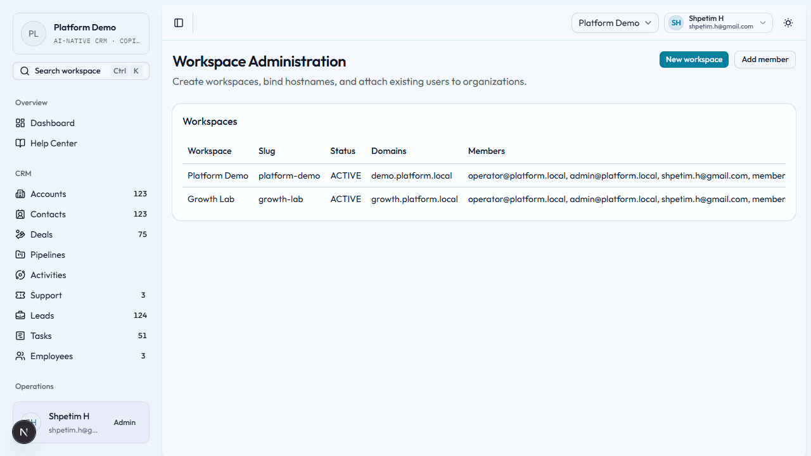Expand the Shpetim H account menu
Screen dimensions: 811x456
[x=718, y=22]
